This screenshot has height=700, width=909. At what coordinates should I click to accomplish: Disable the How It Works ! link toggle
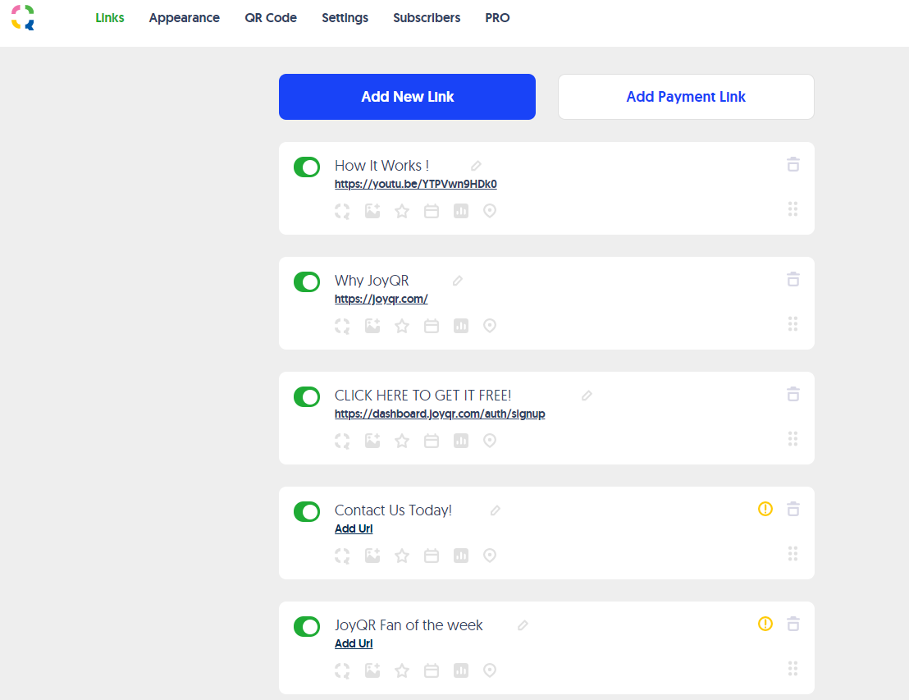(307, 167)
